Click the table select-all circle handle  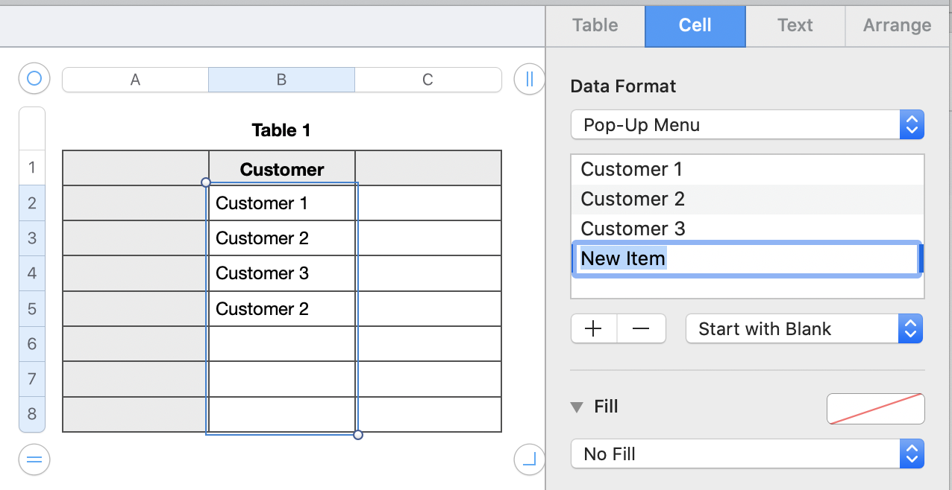(x=34, y=78)
